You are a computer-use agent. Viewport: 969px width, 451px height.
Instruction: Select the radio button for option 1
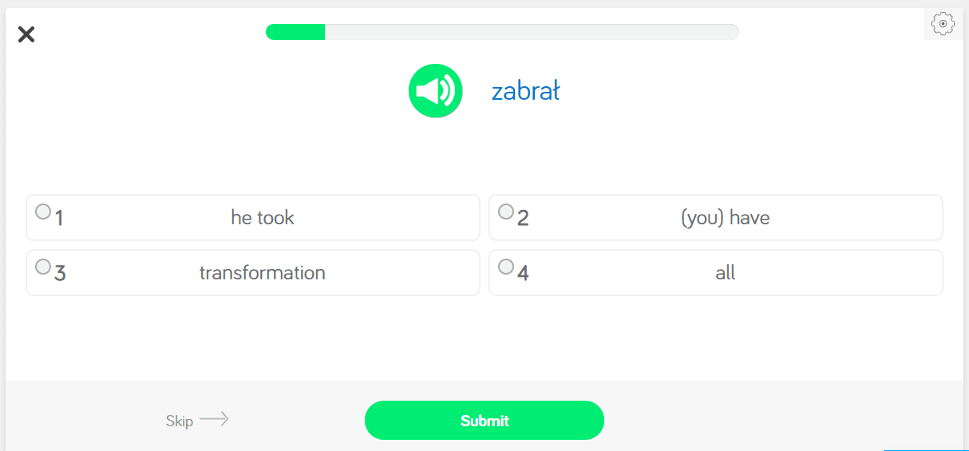coord(43,212)
